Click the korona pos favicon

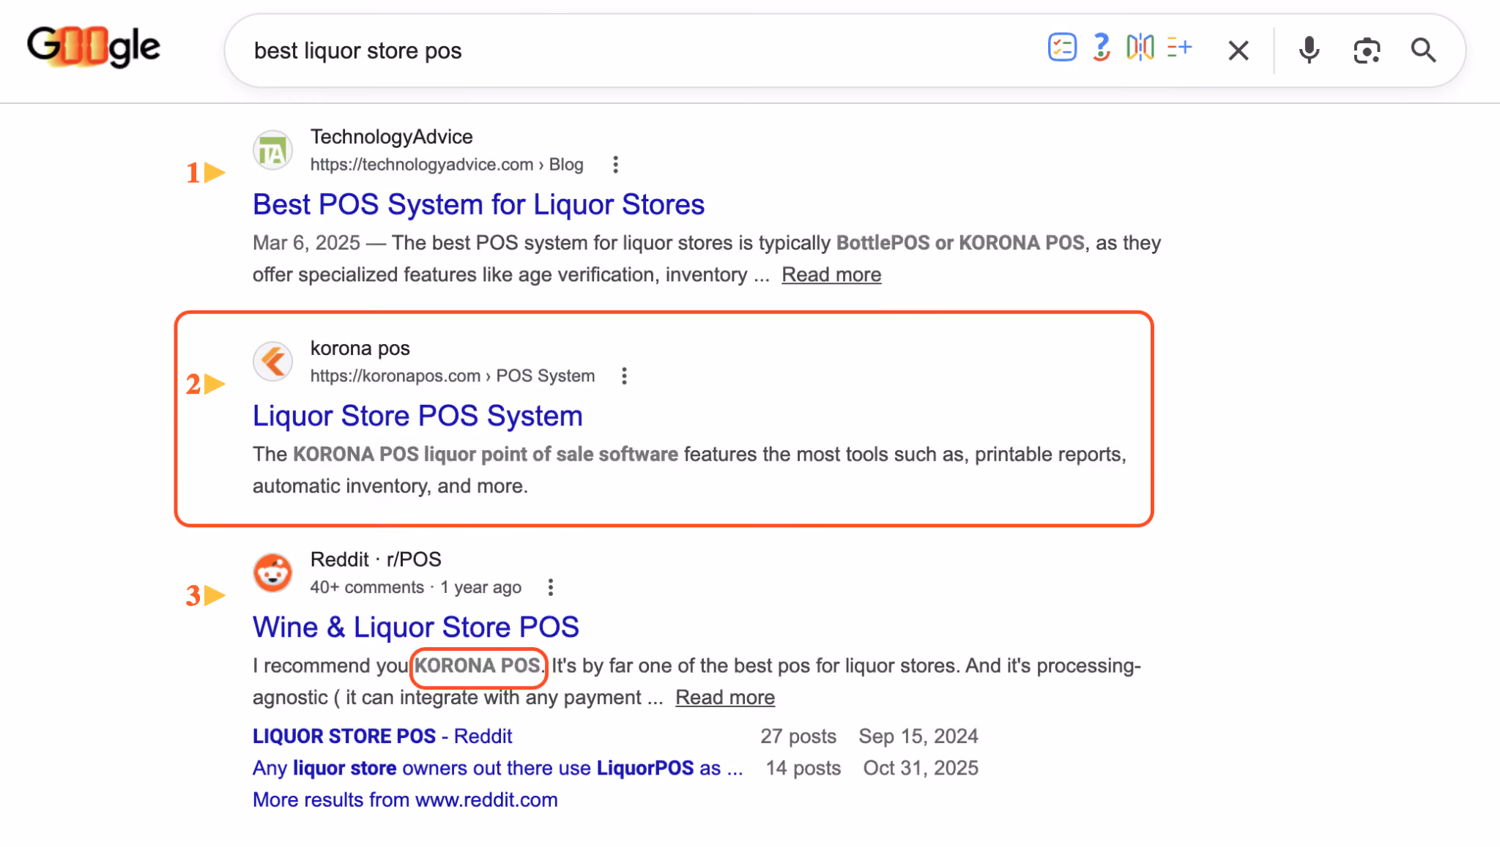tap(273, 362)
